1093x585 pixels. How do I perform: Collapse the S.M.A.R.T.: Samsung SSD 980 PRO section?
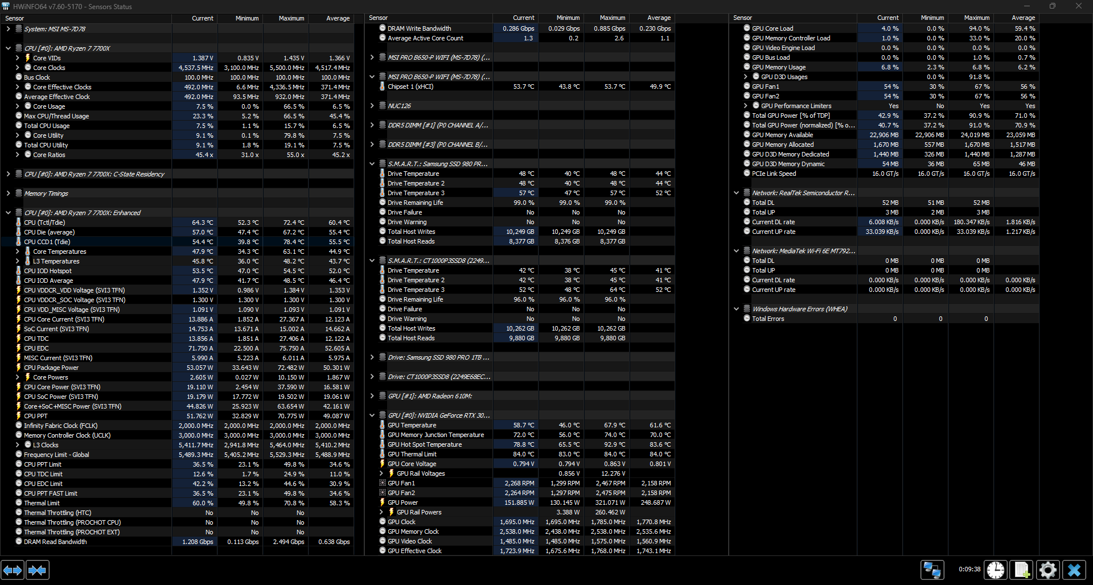(372, 164)
